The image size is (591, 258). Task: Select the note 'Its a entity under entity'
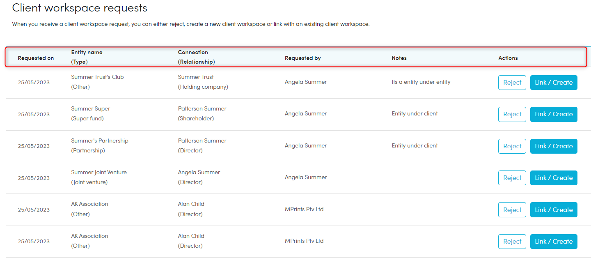point(421,82)
